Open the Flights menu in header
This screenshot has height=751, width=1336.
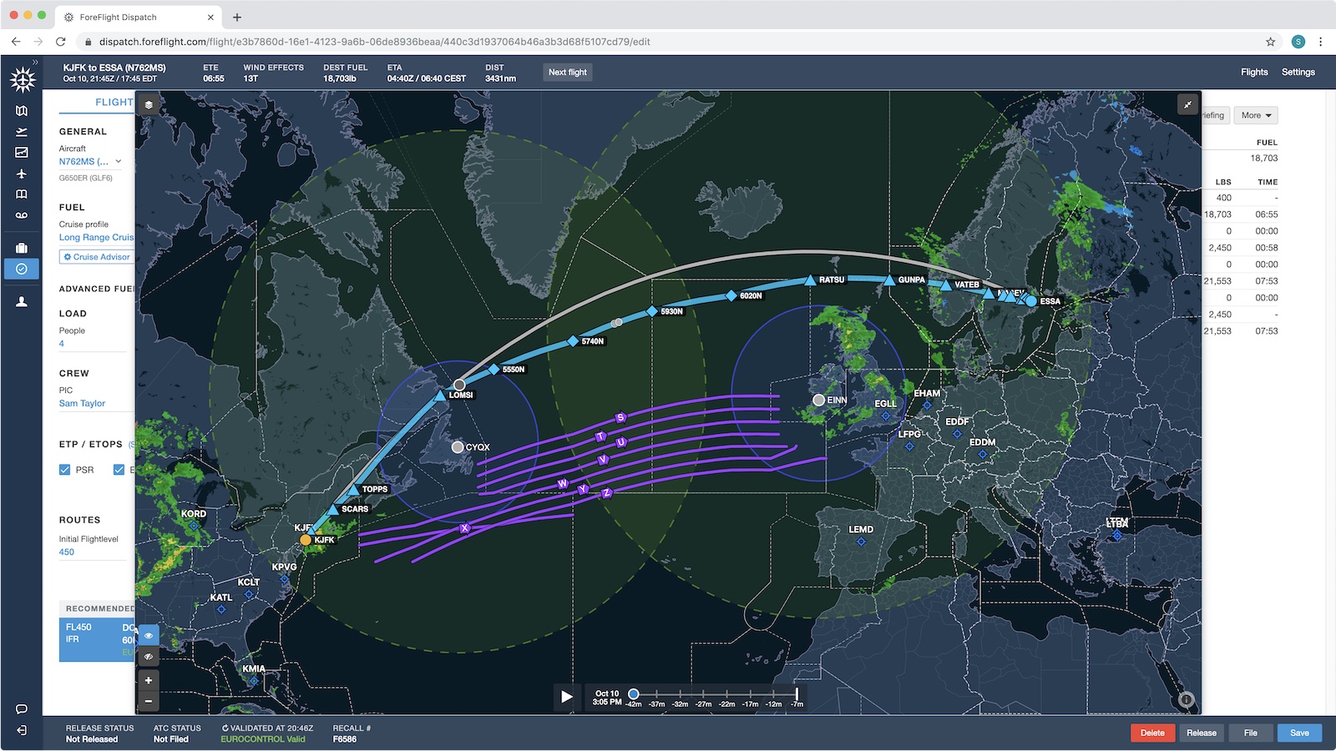(1254, 73)
